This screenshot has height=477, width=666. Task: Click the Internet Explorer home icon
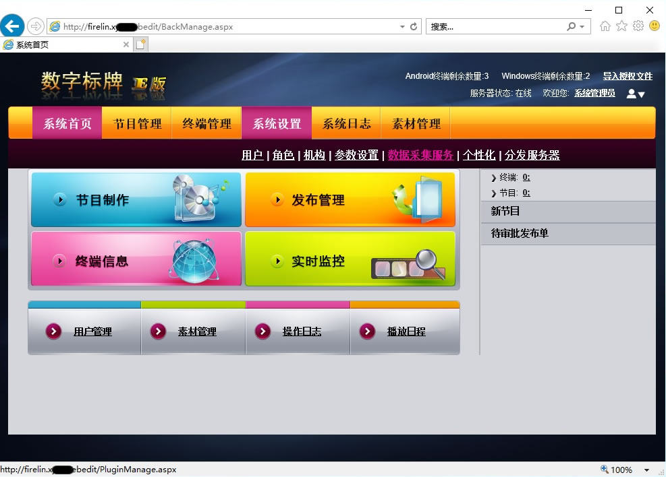pyautogui.click(x=605, y=26)
